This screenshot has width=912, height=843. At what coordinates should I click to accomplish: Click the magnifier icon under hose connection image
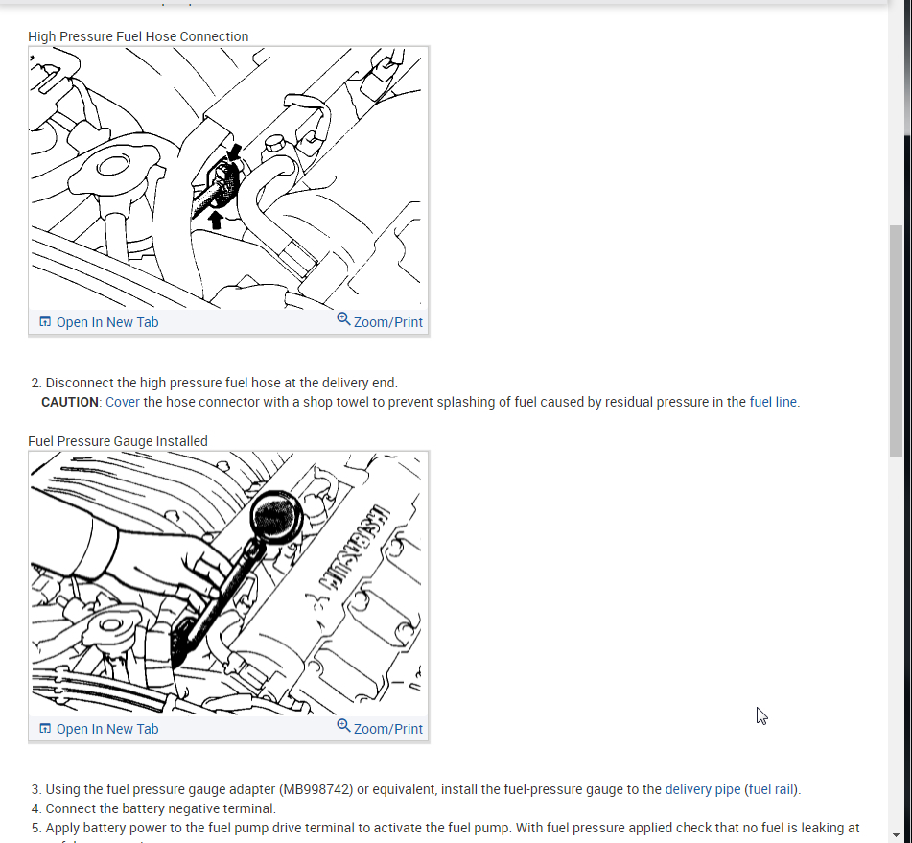(x=343, y=318)
